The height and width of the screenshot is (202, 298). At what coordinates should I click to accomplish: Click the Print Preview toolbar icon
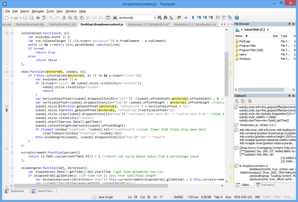pos(32,18)
